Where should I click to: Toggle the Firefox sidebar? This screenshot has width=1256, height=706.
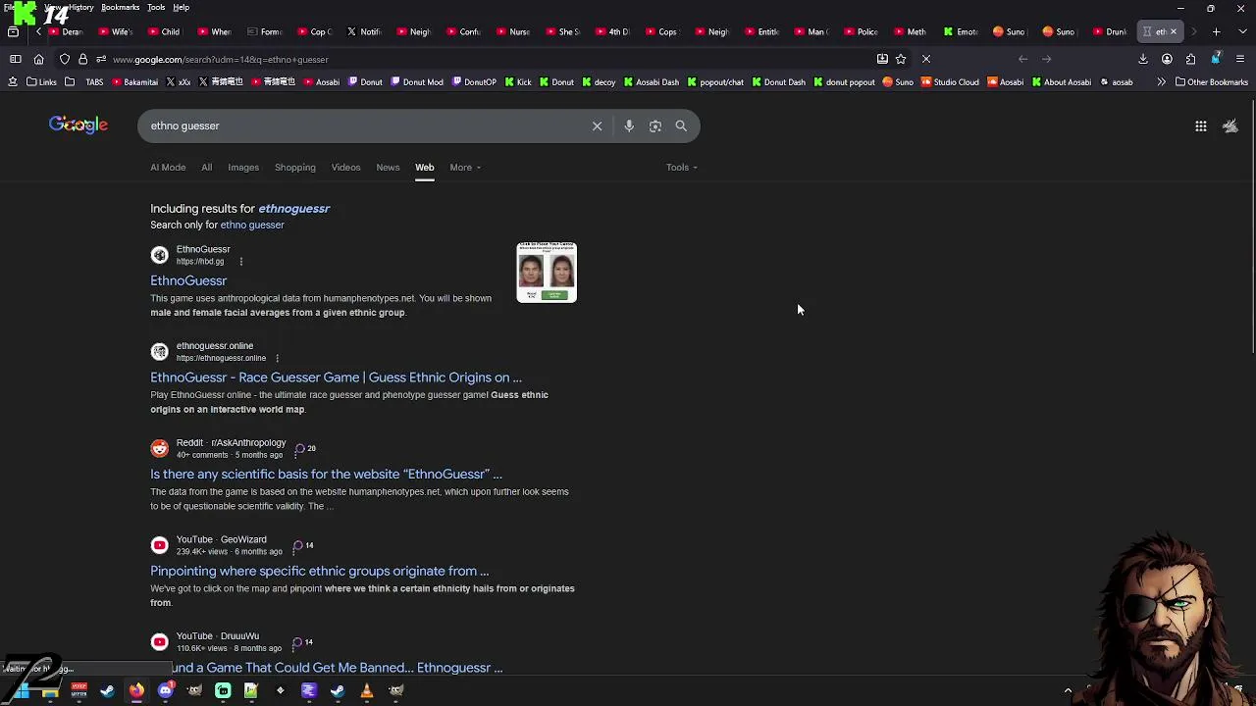coord(16,59)
